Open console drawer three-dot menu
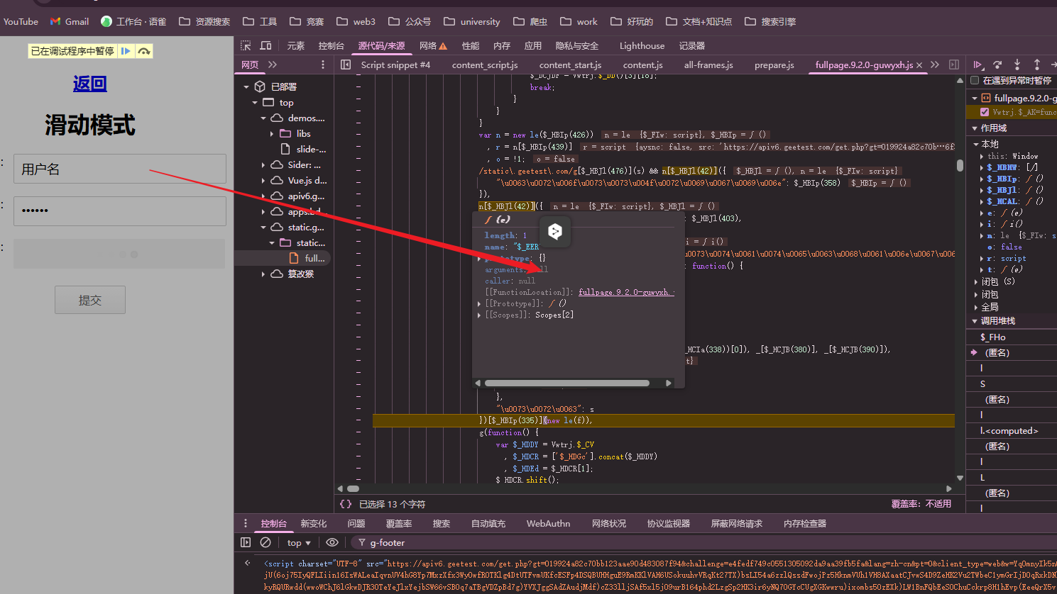This screenshot has width=1057, height=594. (246, 523)
